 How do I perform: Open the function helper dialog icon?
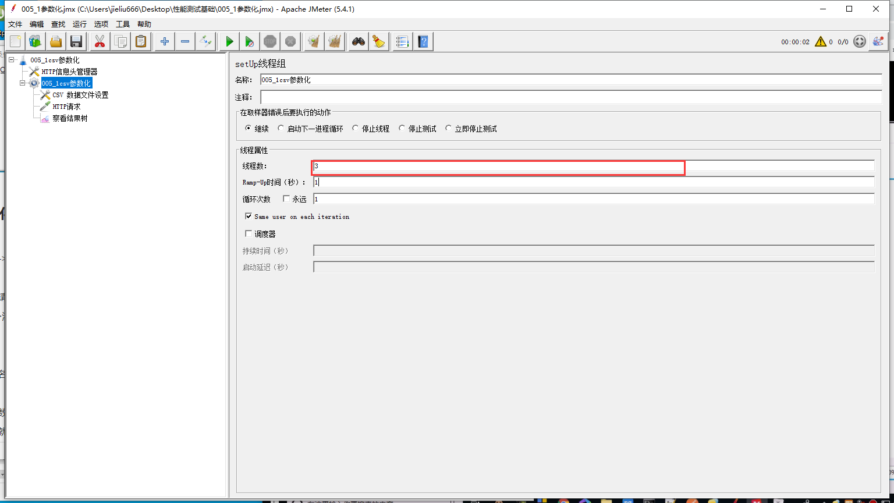(x=402, y=41)
